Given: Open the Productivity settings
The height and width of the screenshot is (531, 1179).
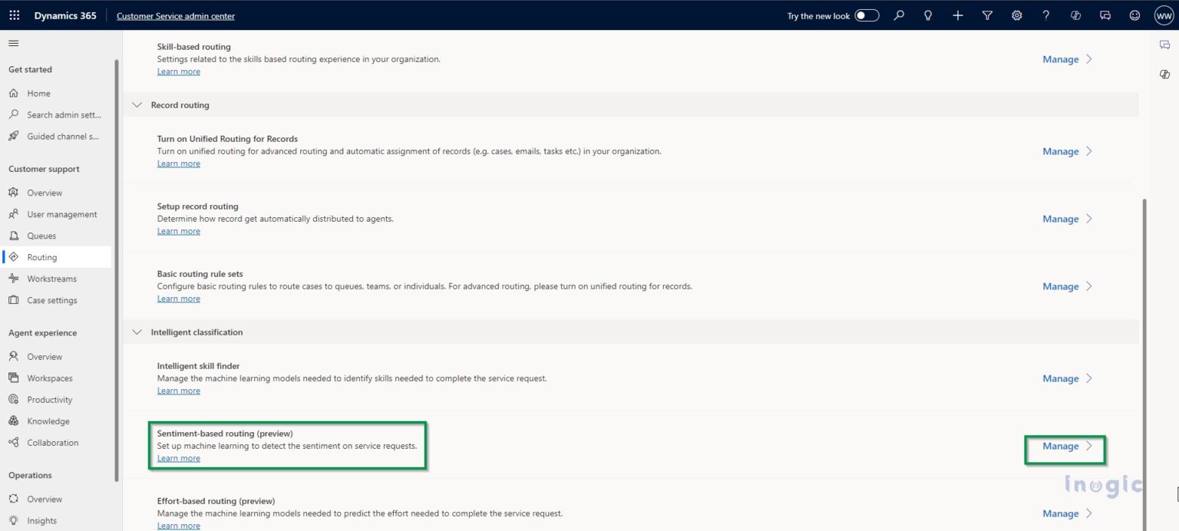Looking at the screenshot, I should point(51,399).
